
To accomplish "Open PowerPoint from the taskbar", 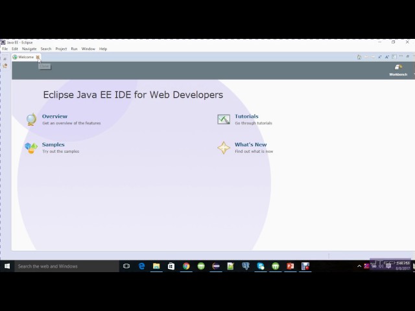I will point(290,266).
